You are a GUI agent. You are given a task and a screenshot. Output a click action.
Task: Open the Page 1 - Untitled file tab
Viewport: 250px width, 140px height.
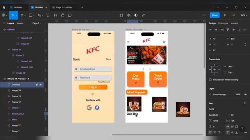(64, 7)
